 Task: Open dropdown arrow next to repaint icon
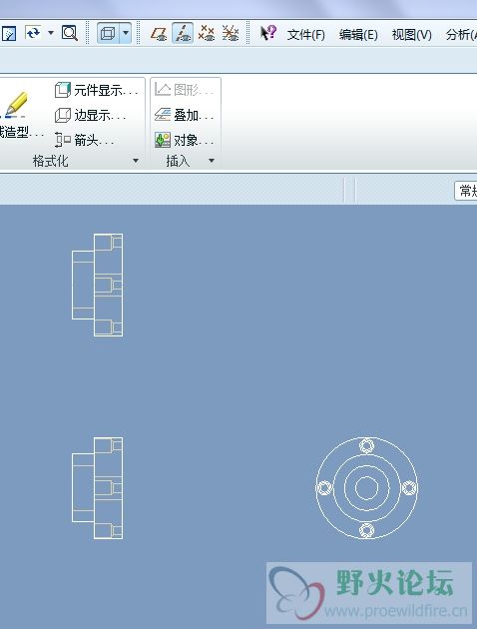point(51,33)
